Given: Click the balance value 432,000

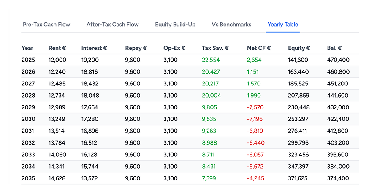Looking at the screenshot, I should click(338, 107).
